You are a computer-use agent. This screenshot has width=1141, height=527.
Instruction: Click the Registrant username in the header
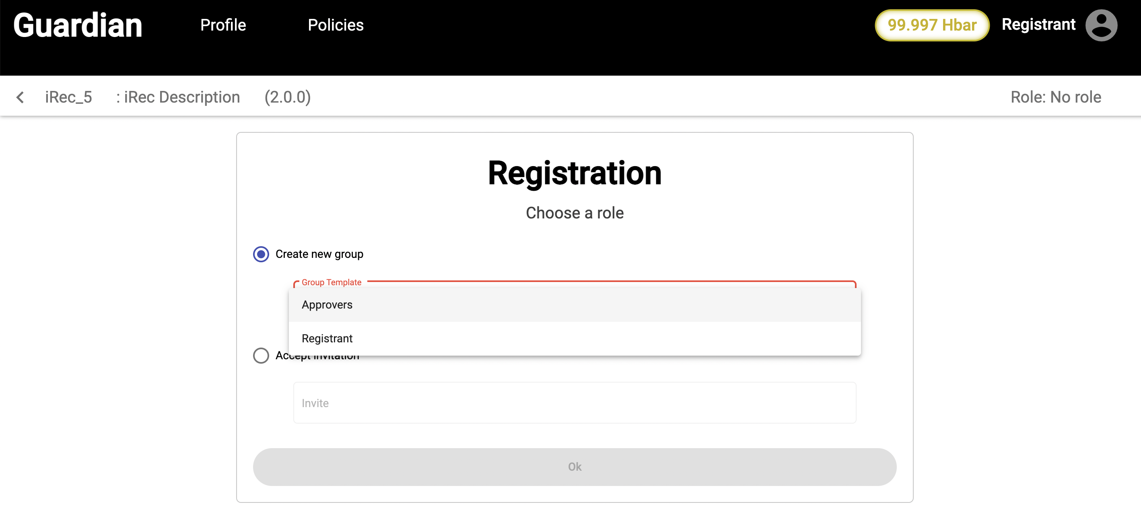coord(1038,25)
